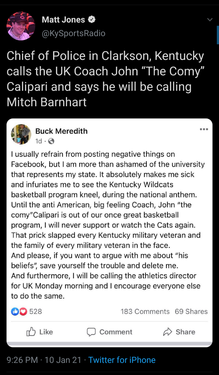Tap the Comment speech bubble button

(109, 332)
